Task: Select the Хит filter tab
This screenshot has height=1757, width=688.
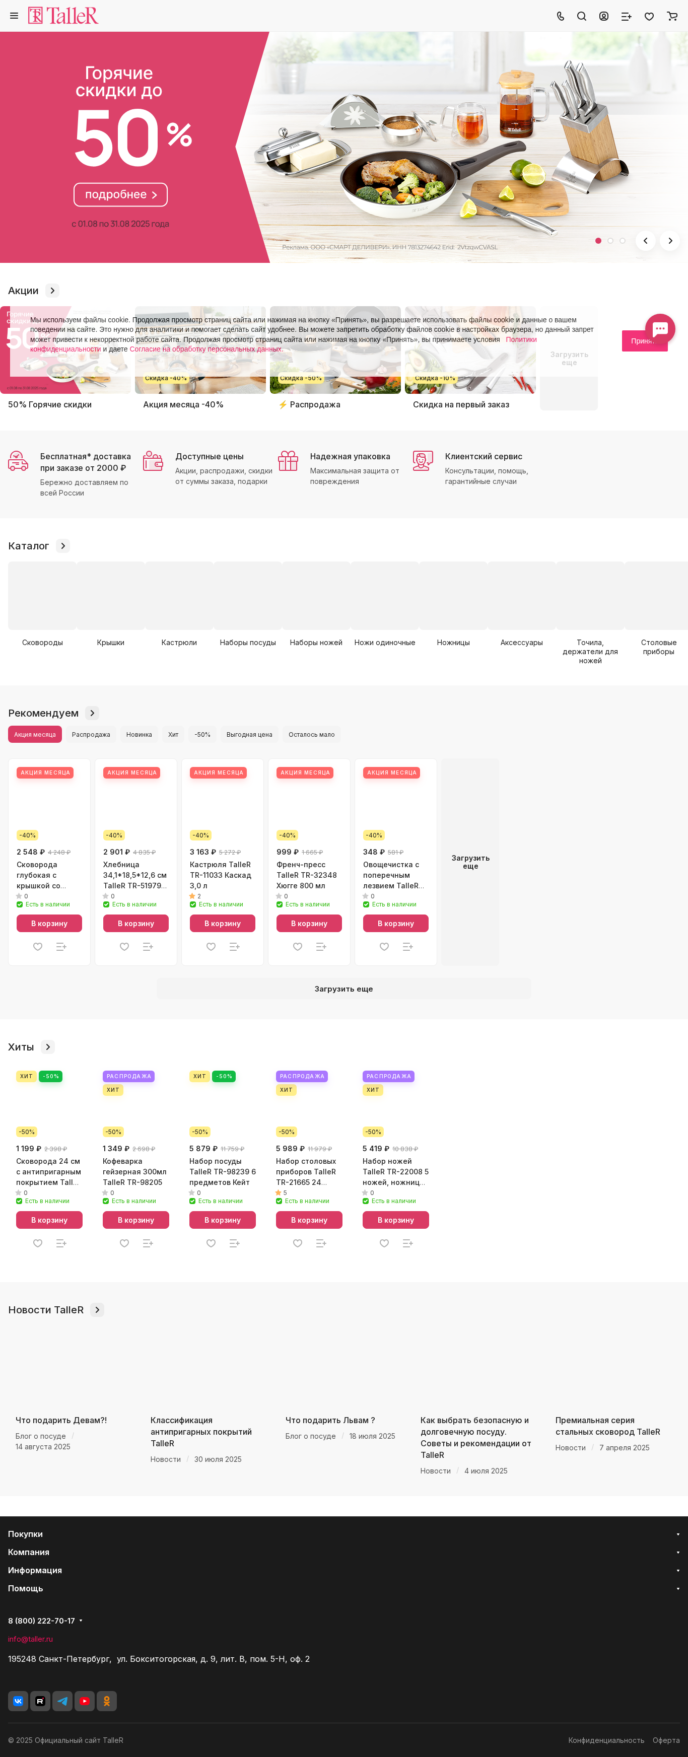Action: click(x=173, y=735)
